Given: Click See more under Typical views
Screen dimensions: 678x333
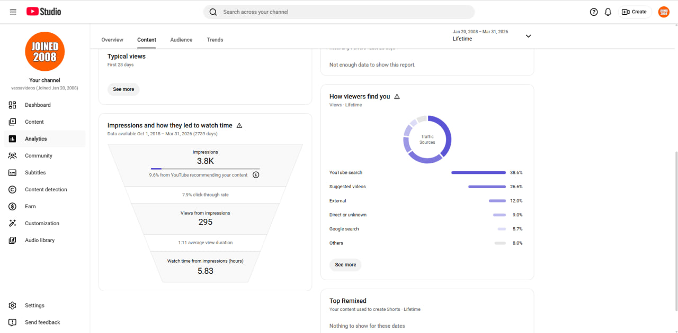Looking at the screenshot, I should [x=123, y=89].
